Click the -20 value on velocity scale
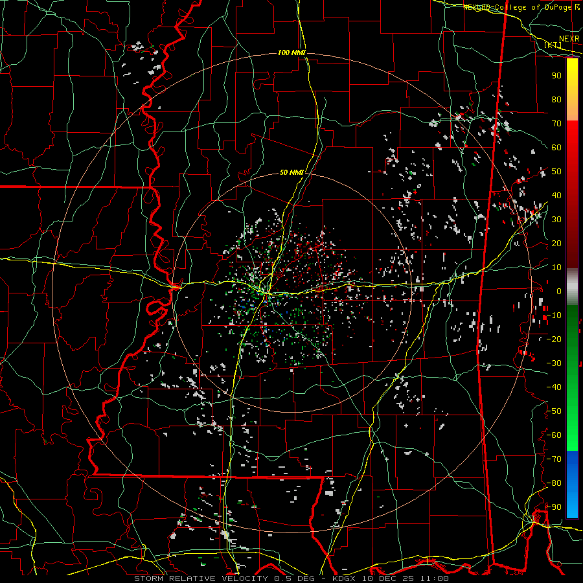The image size is (583, 583). pos(554,339)
